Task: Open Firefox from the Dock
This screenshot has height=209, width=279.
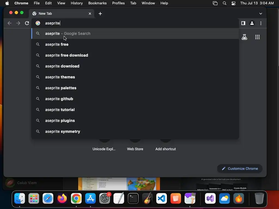Action: tap(62, 198)
